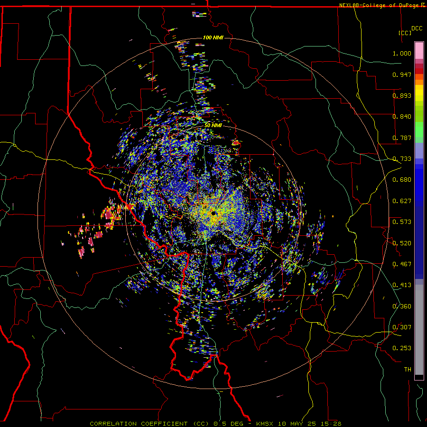Image resolution: width=427 pixels, height=427 pixels.
Task: Click the 0.787 scale value
Action: click(x=402, y=138)
